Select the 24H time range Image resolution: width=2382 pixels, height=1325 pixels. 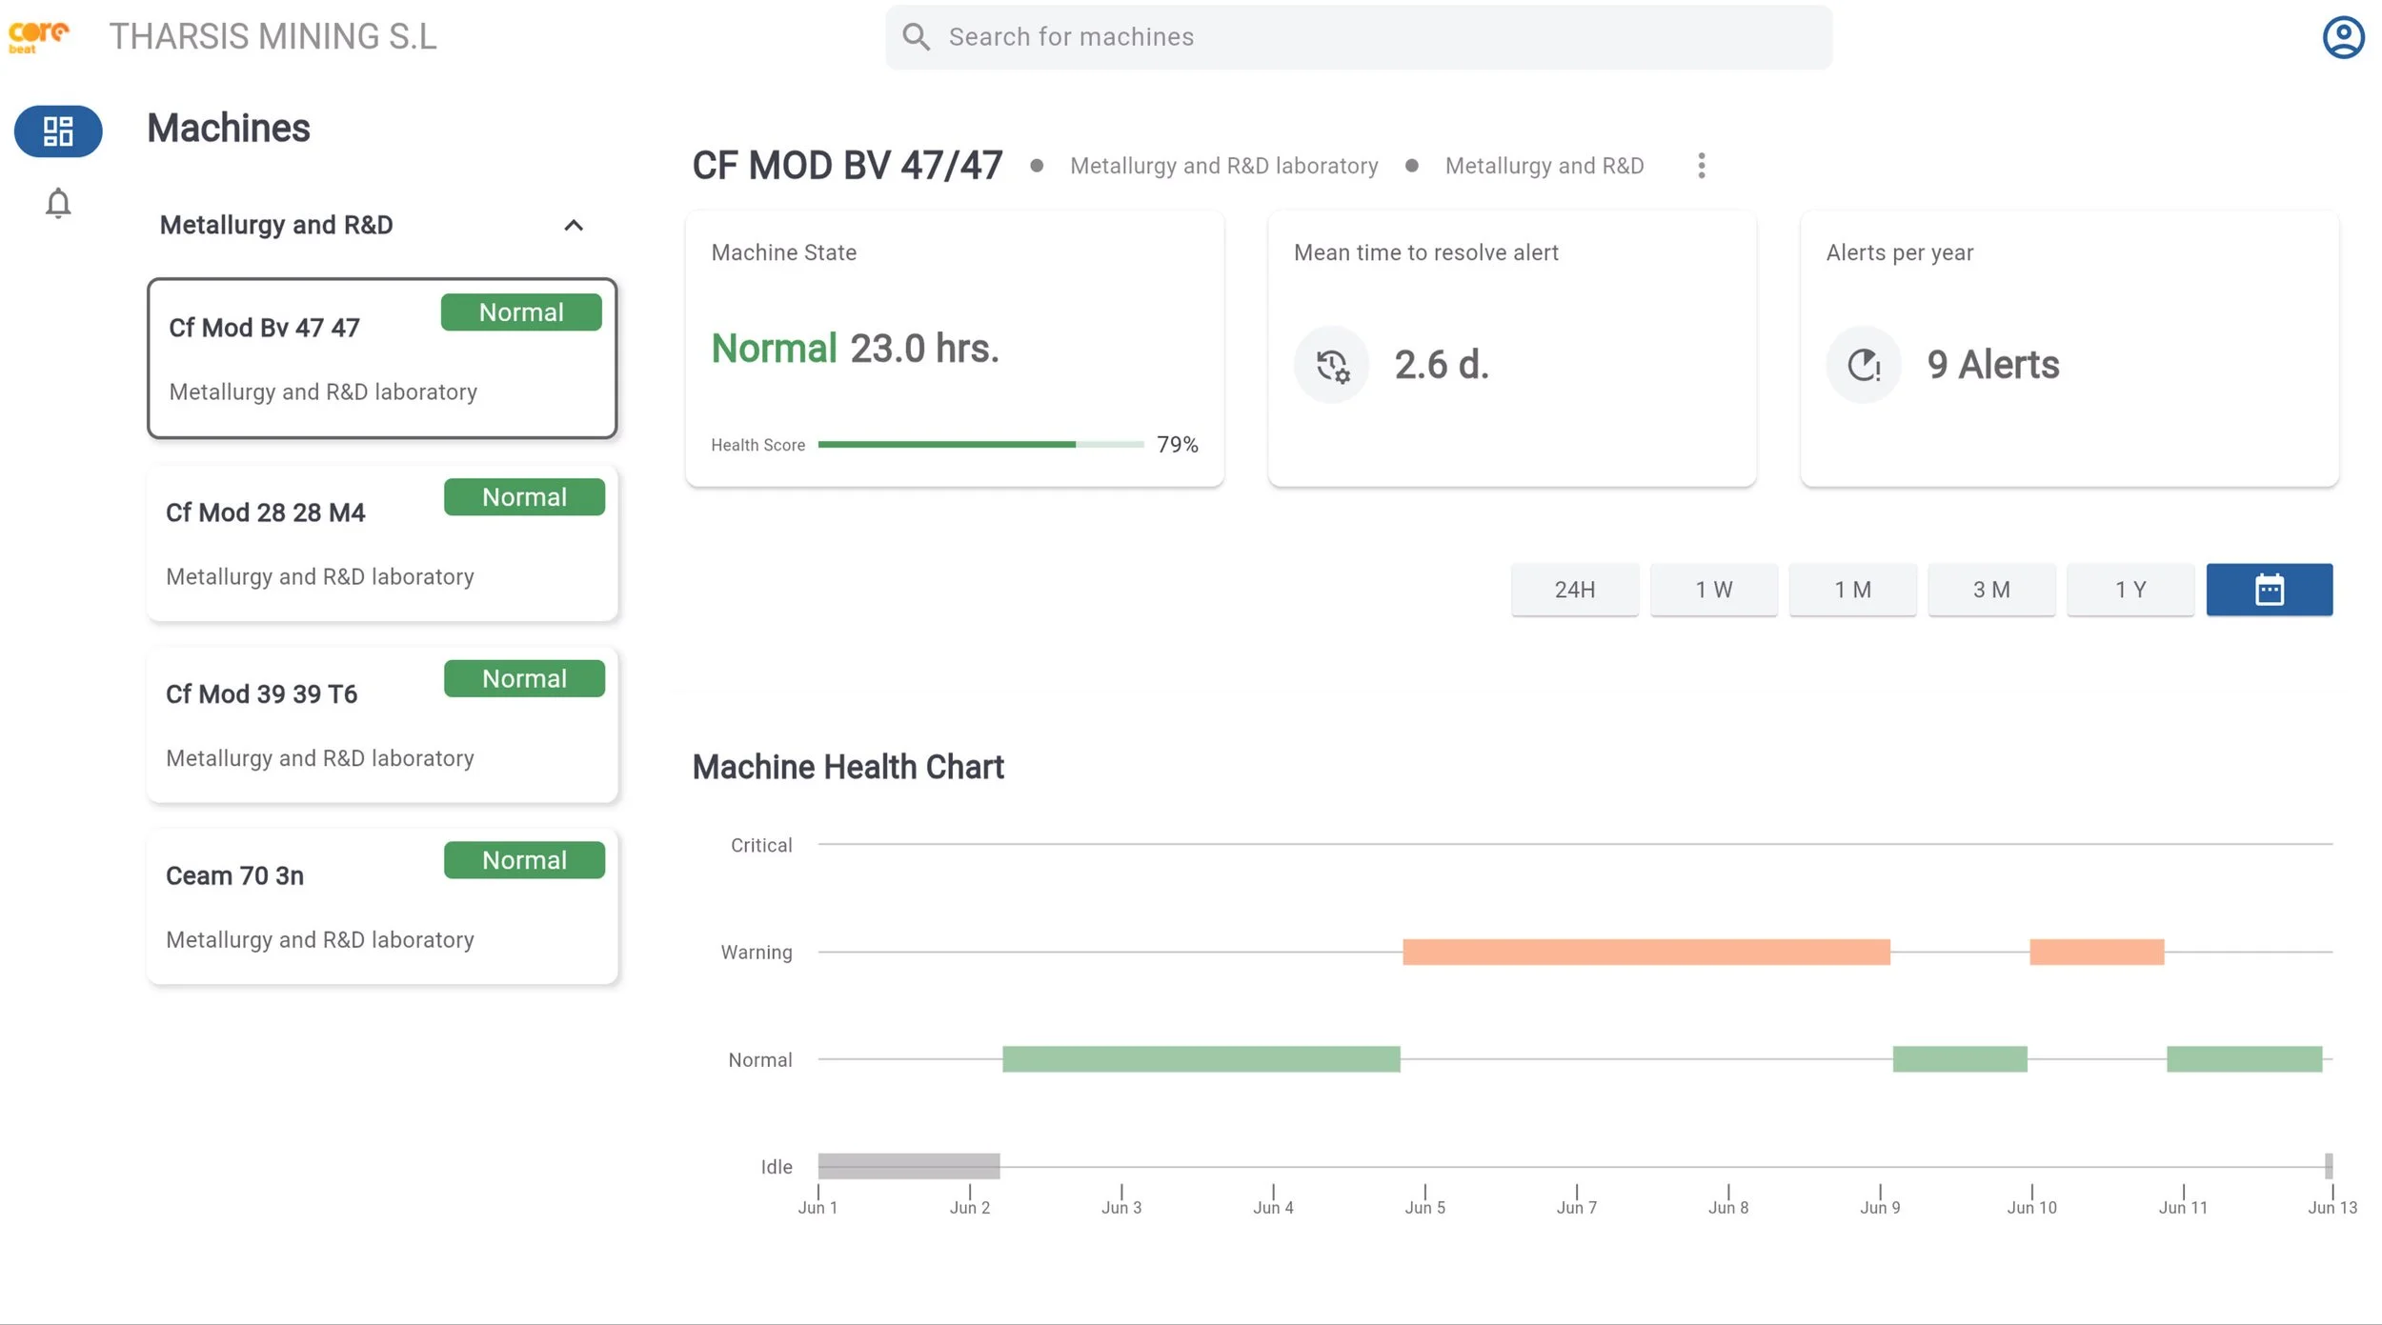point(1574,590)
